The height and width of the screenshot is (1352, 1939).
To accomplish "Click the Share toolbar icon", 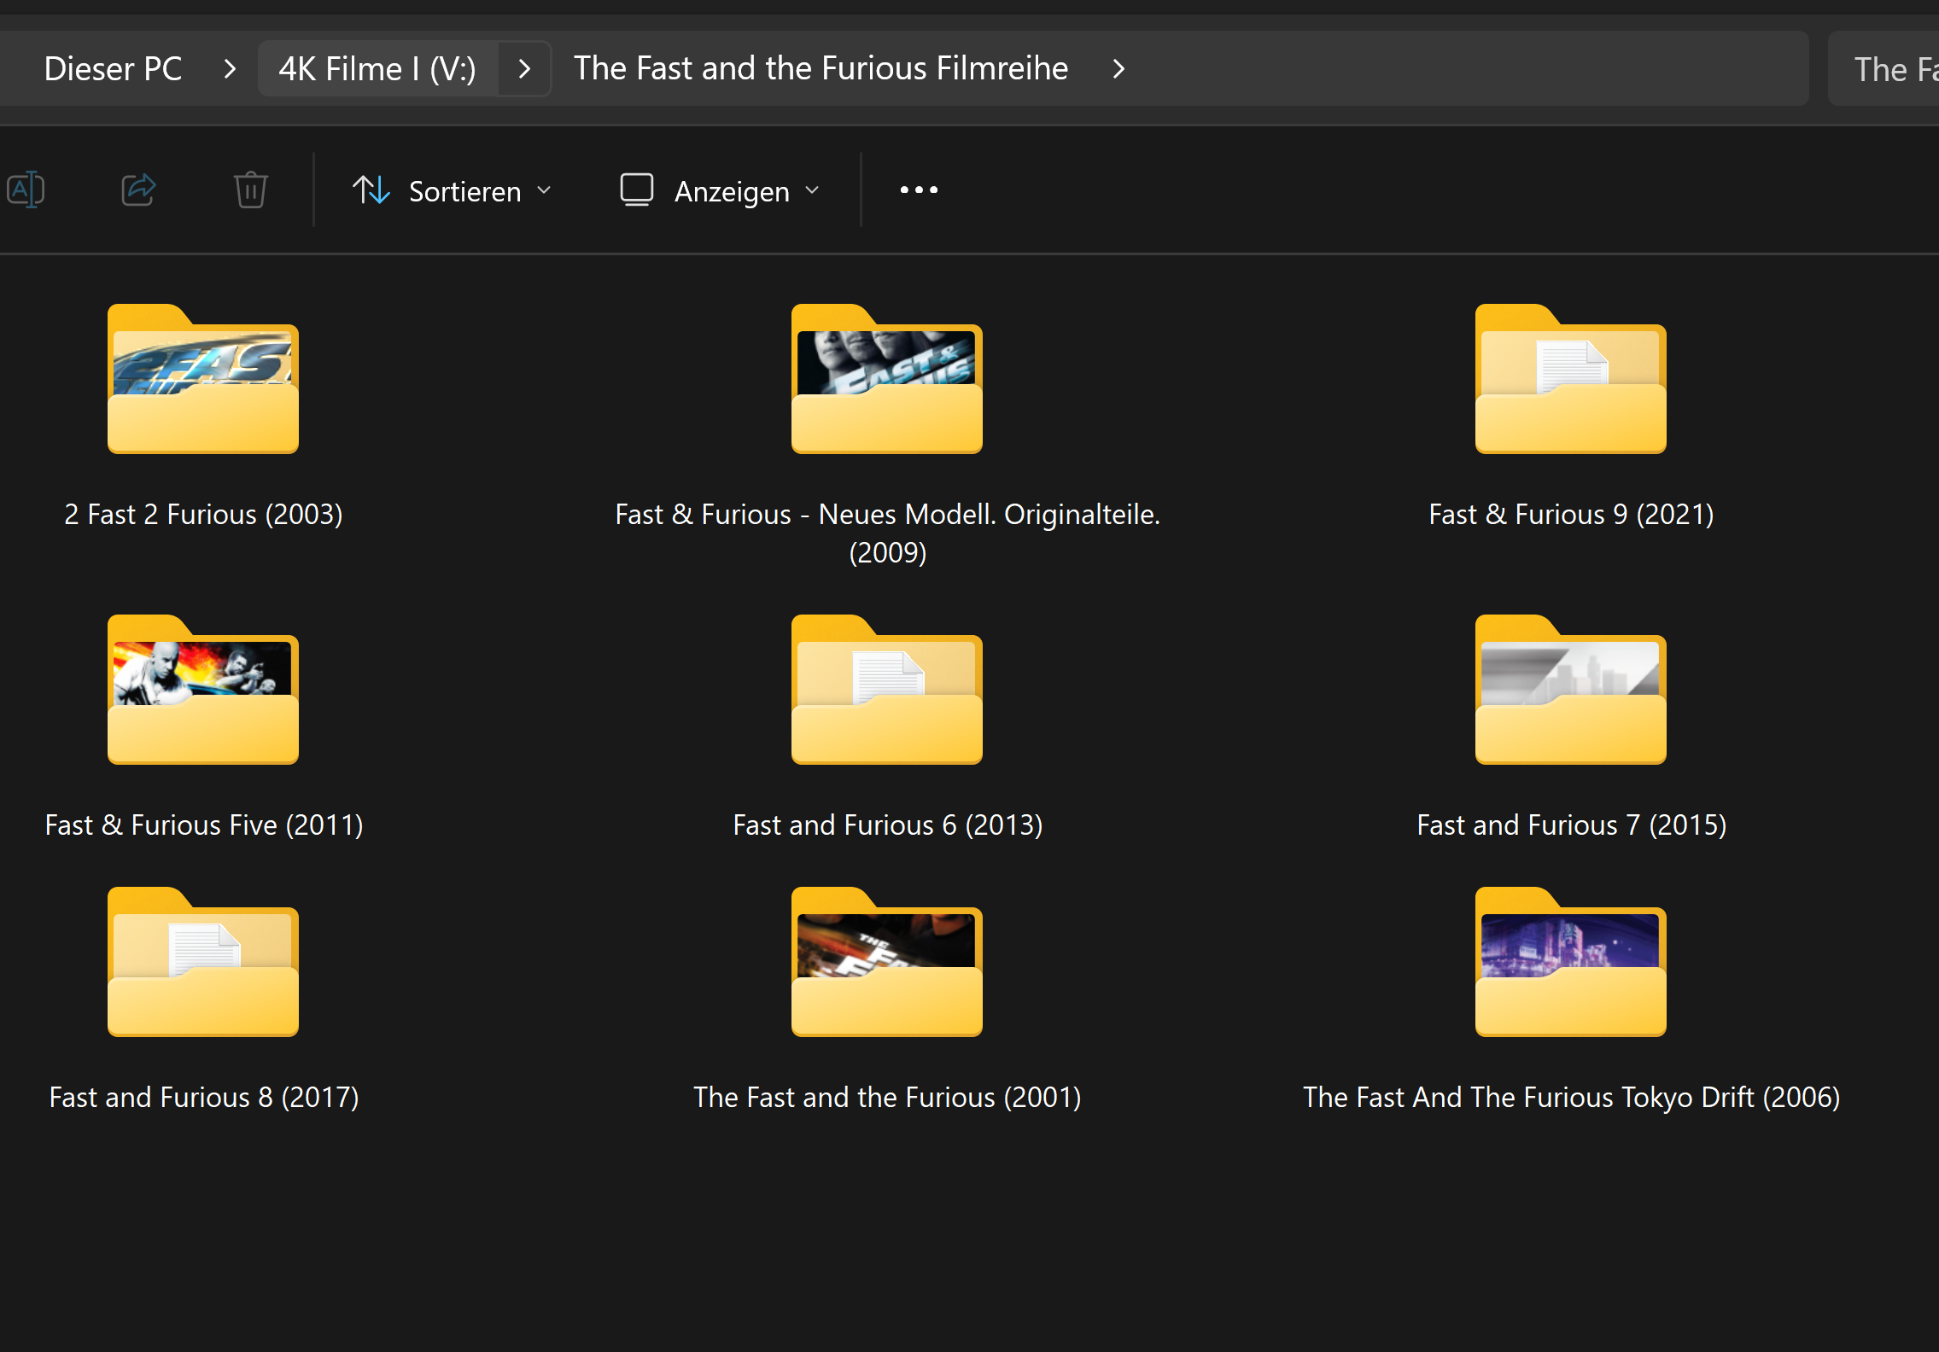I will [x=138, y=189].
